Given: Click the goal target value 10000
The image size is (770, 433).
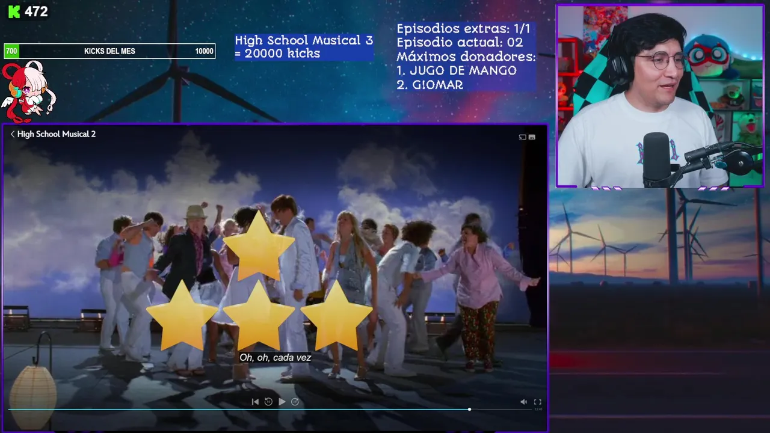Looking at the screenshot, I should (204, 51).
